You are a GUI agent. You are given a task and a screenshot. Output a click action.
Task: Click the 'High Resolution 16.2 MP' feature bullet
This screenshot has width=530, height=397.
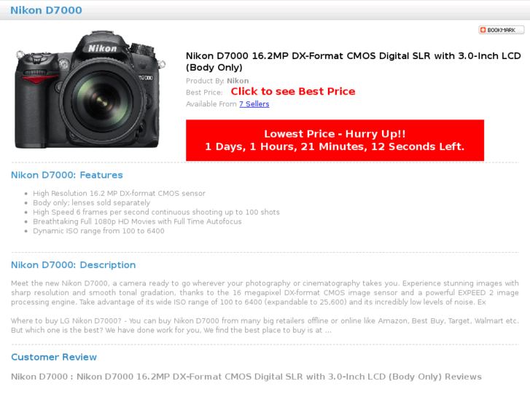(x=119, y=193)
